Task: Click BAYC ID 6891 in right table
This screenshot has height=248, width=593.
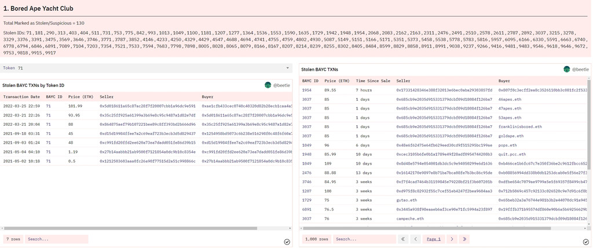Action: tap(307, 209)
